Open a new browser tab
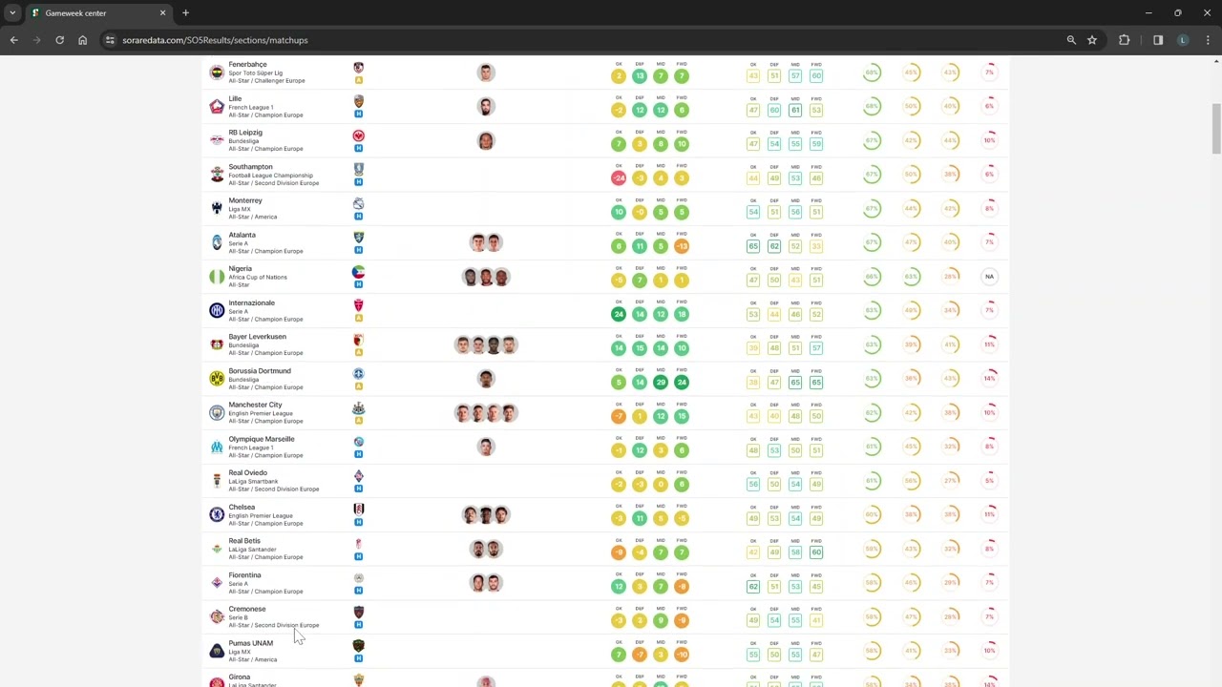This screenshot has width=1222, height=687. (x=185, y=13)
